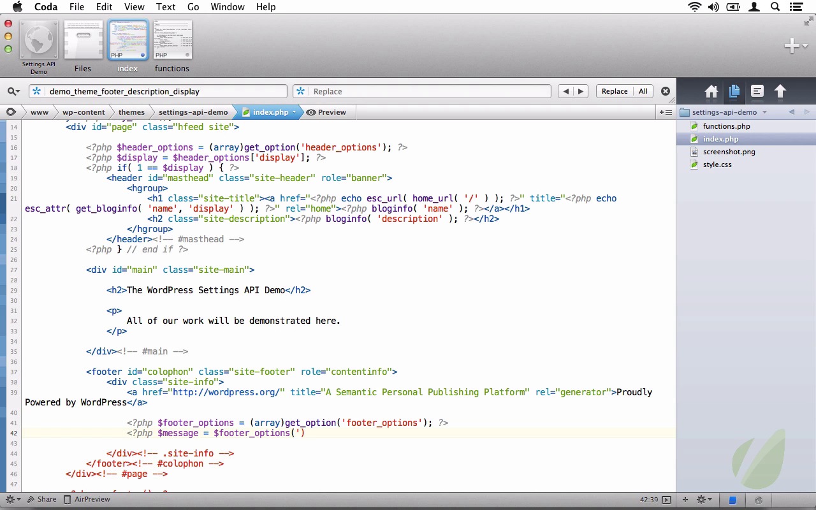Click the Replace button
The width and height of the screenshot is (816, 510).
[615, 91]
